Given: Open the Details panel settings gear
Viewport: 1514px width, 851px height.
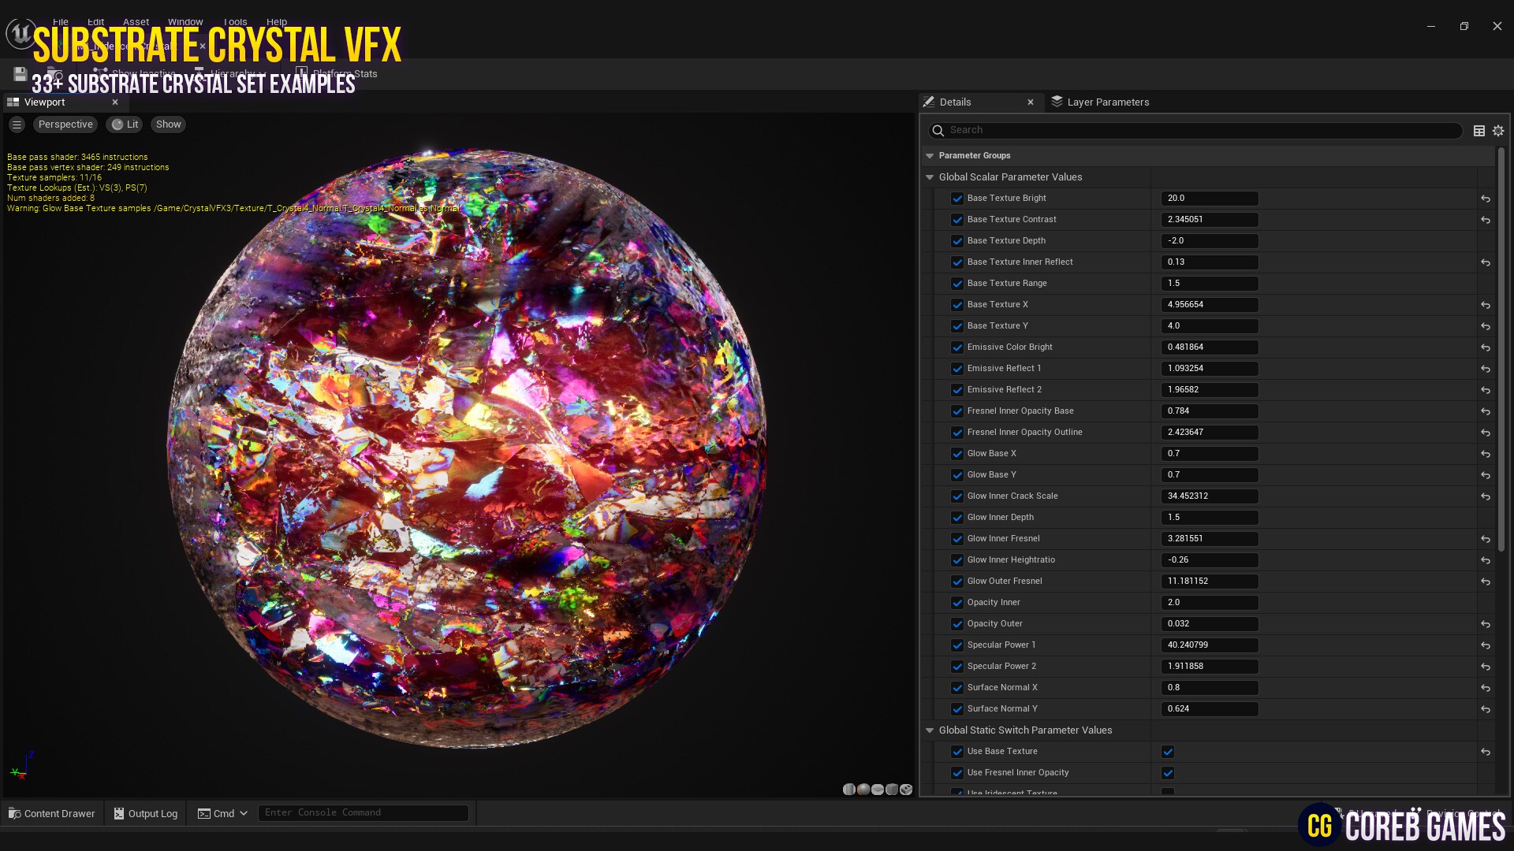Looking at the screenshot, I should pos(1497,130).
